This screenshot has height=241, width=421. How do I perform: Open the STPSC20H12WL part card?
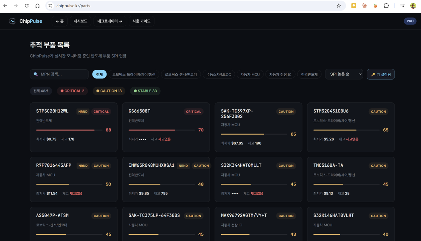73,127
